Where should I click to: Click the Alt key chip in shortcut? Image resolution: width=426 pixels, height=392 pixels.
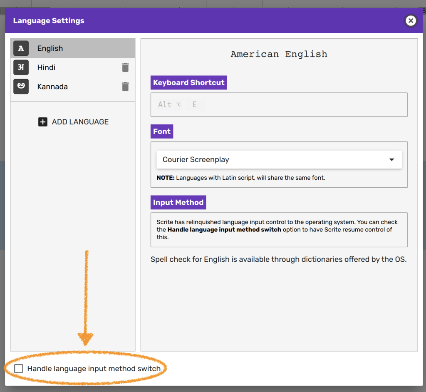169,104
